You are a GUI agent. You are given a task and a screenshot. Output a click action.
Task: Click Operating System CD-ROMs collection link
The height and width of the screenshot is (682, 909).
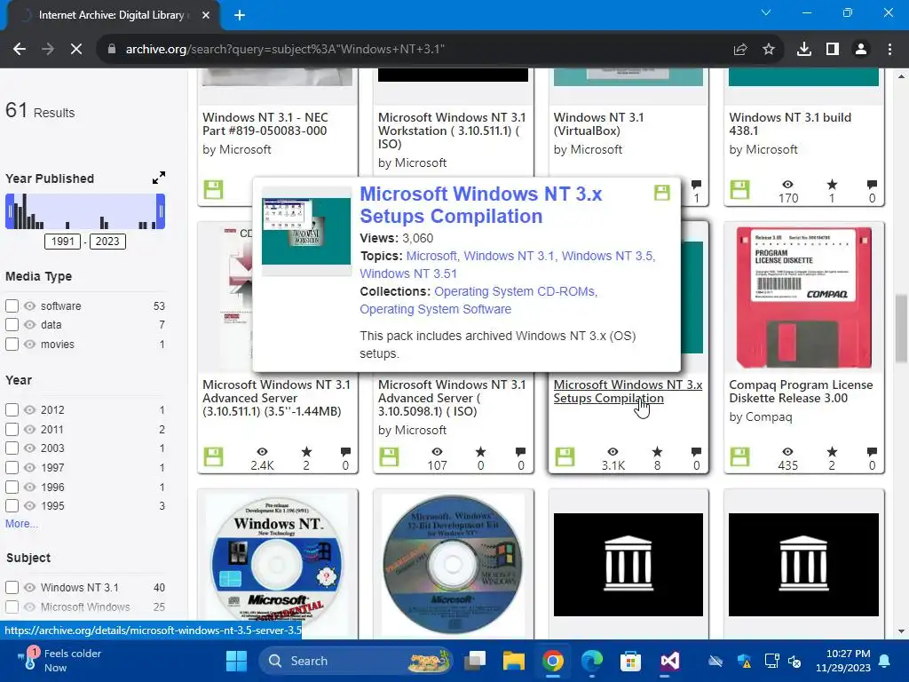tap(516, 291)
